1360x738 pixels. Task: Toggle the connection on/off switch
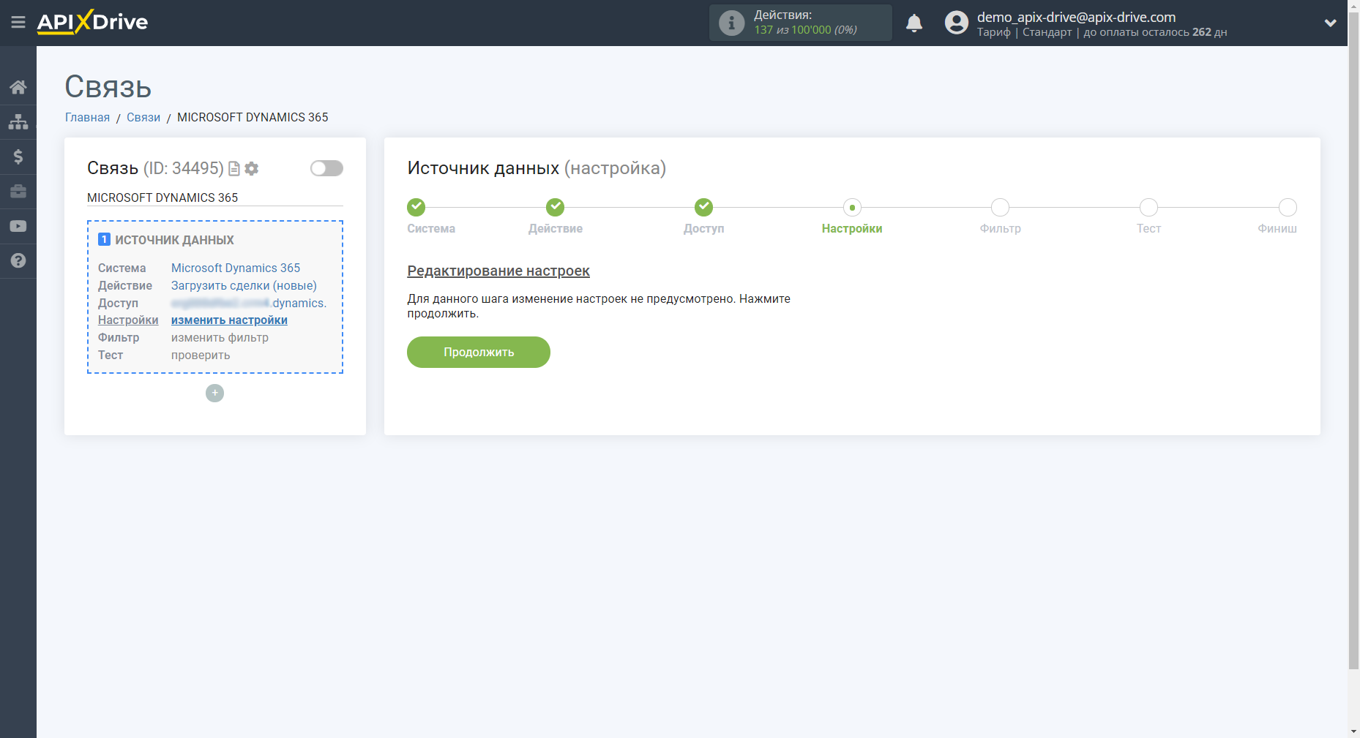326,168
